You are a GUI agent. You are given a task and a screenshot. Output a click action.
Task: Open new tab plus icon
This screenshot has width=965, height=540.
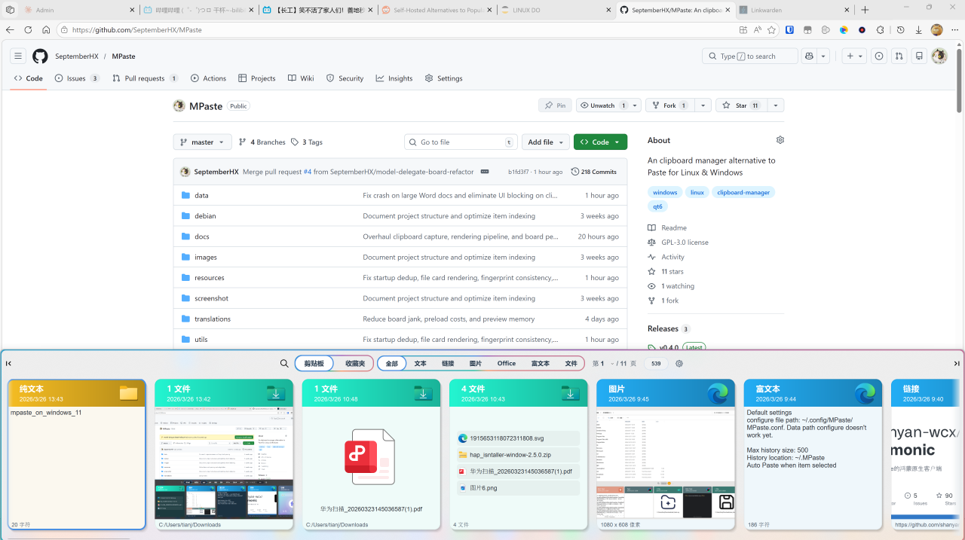point(865,10)
